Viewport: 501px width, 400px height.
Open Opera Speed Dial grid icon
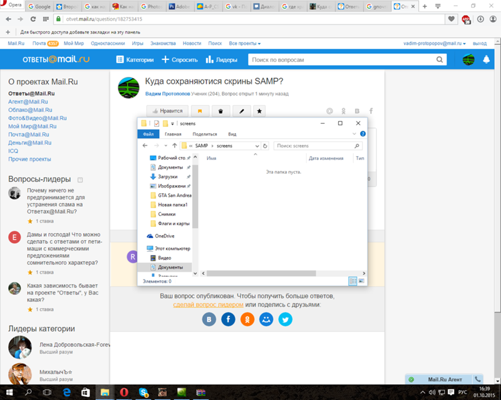click(x=46, y=19)
